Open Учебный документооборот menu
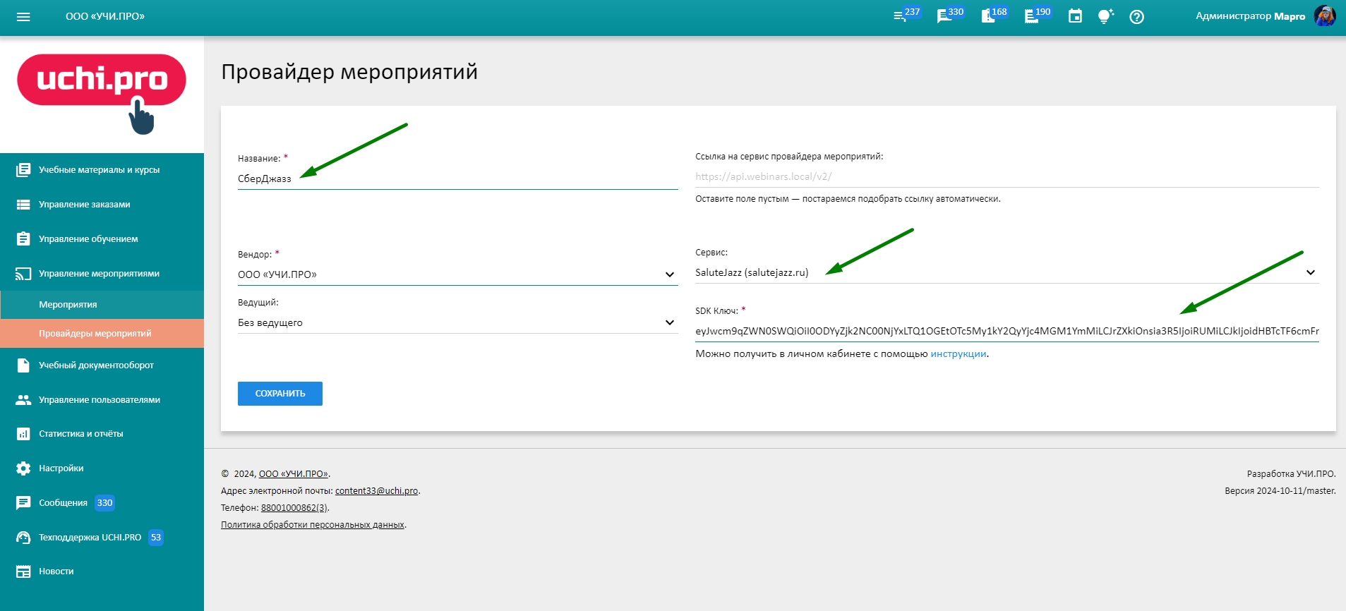The height and width of the screenshot is (611, 1346). [x=102, y=365]
